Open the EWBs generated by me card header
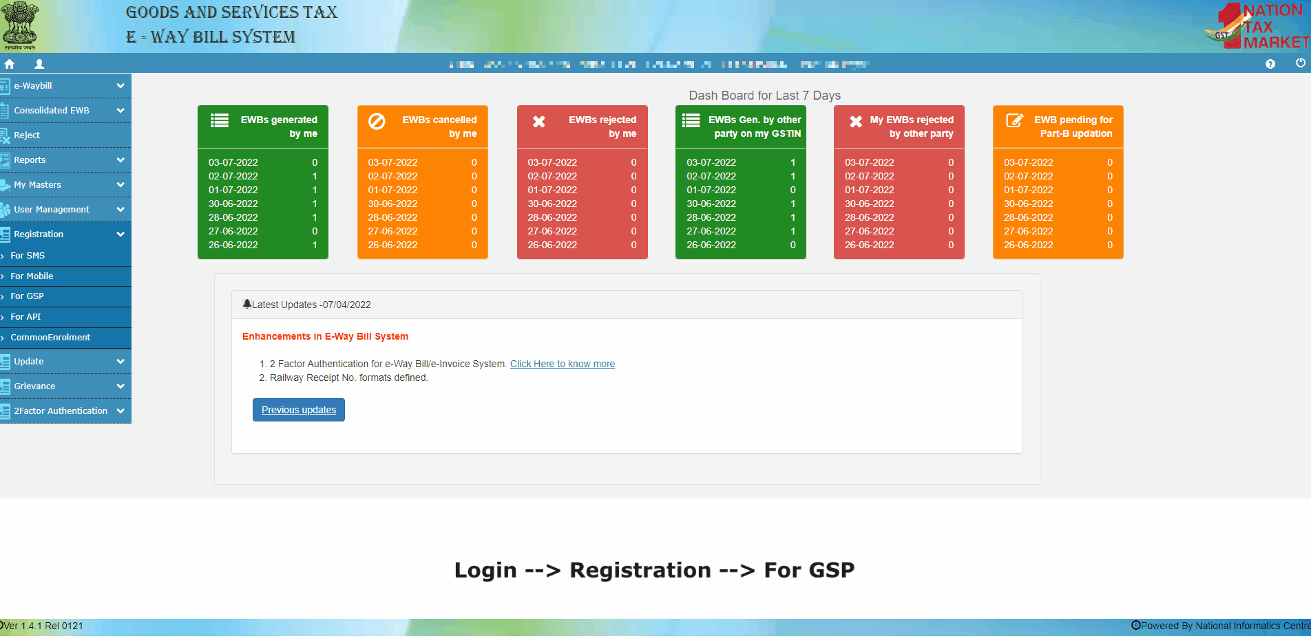 pyautogui.click(x=263, y=127)
